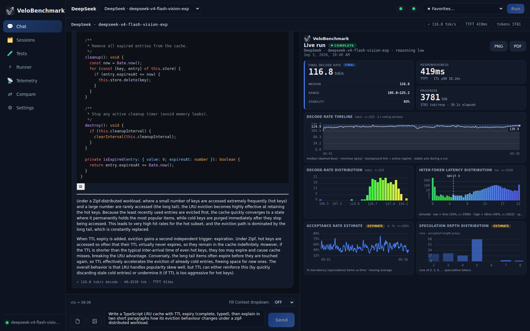Attach a file using the document icon

pos(78,321)
